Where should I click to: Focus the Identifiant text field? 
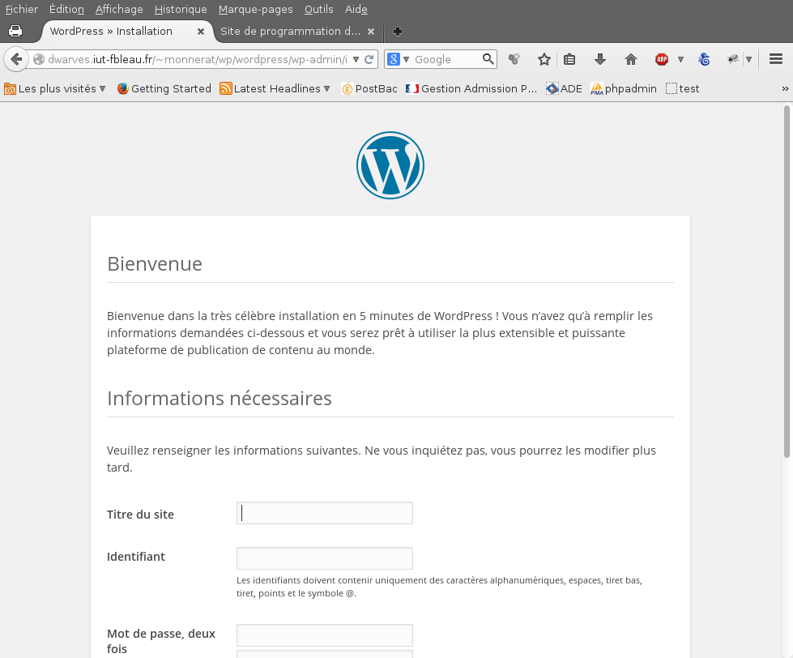(x=325, y=558)
